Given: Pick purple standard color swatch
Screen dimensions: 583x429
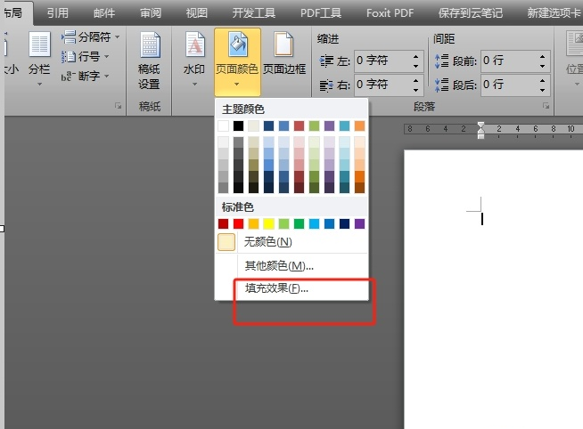Looking at the screenshot, I should (359, 223).
